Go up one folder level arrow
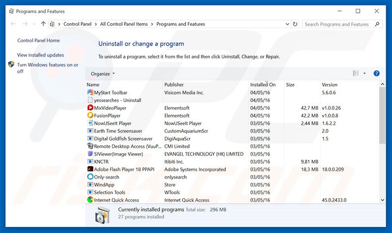 (44, 24)
